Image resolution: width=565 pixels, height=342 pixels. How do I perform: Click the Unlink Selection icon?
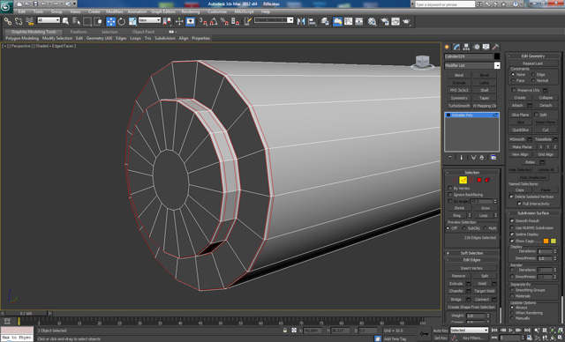[x=19, y=21]
